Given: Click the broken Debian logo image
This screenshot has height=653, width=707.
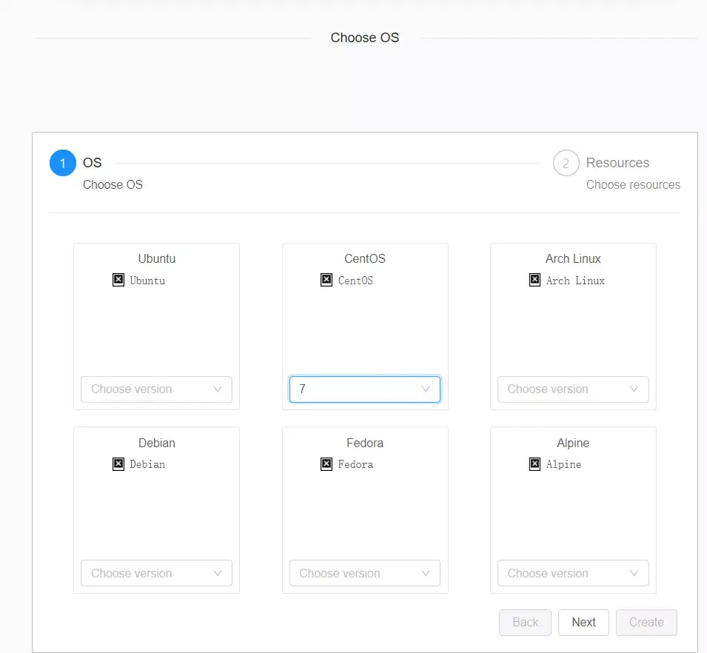Looking at the screenshot, I should click(118, 464).
